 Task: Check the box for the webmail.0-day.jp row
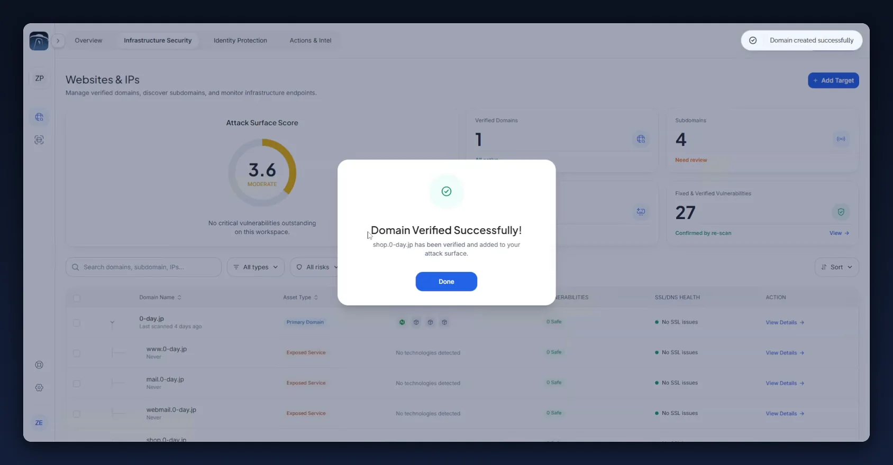point(77,414)
